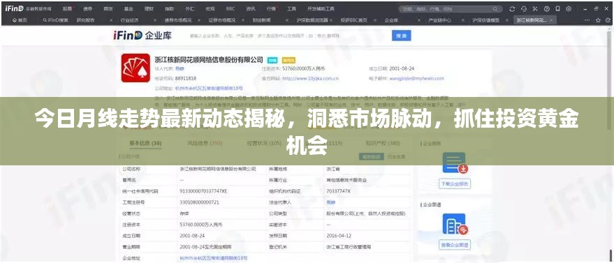
Task: Close the 企业库 tab
Action: [x=418, y=20]
